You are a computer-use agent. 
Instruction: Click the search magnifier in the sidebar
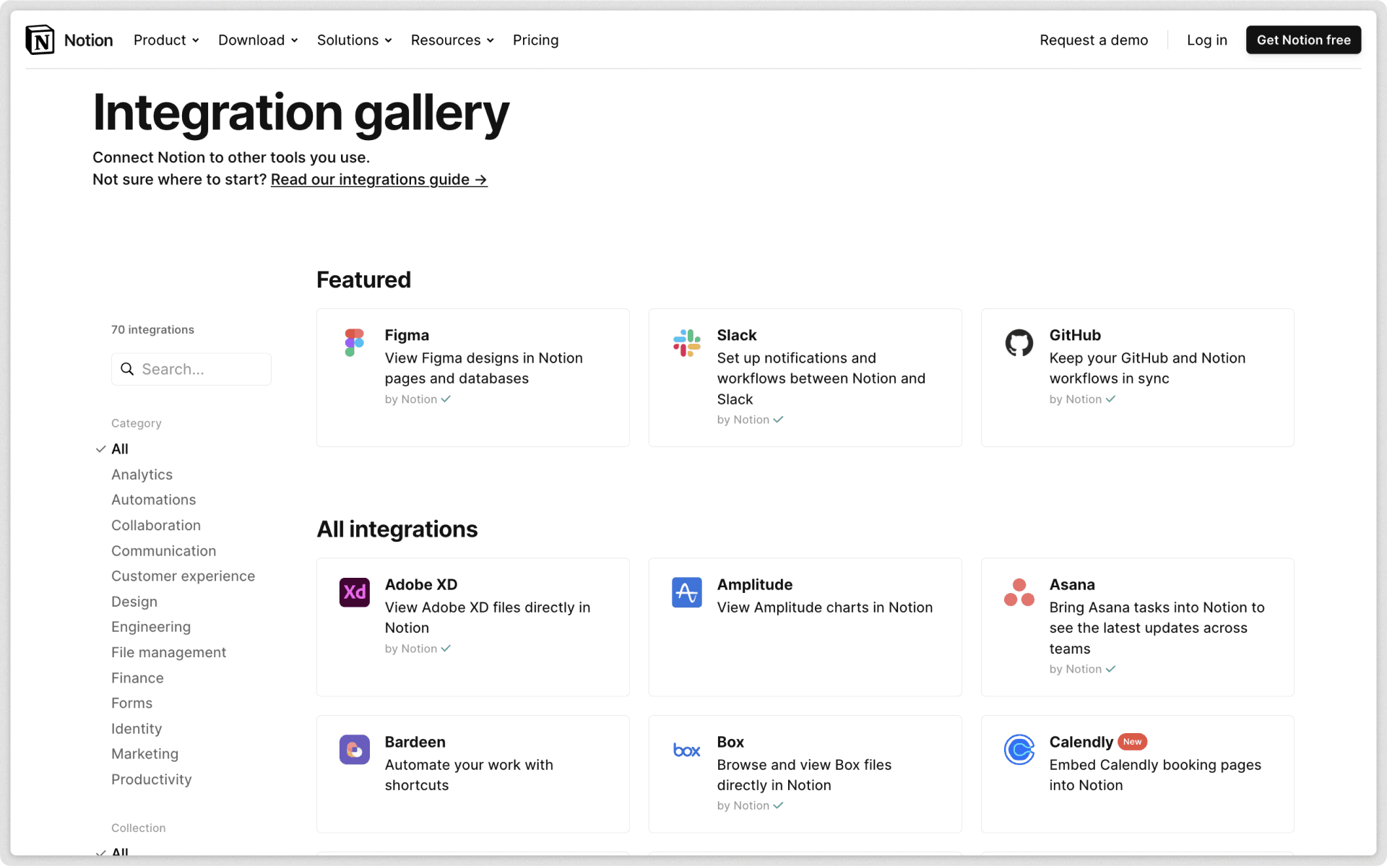click(128, 368)
